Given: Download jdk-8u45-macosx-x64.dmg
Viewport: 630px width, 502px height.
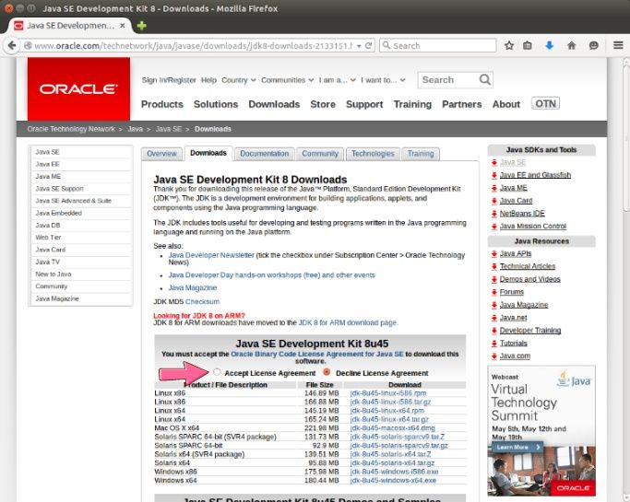Looking at the screenshot, I should pyautogui.click(x=393, y=428).
